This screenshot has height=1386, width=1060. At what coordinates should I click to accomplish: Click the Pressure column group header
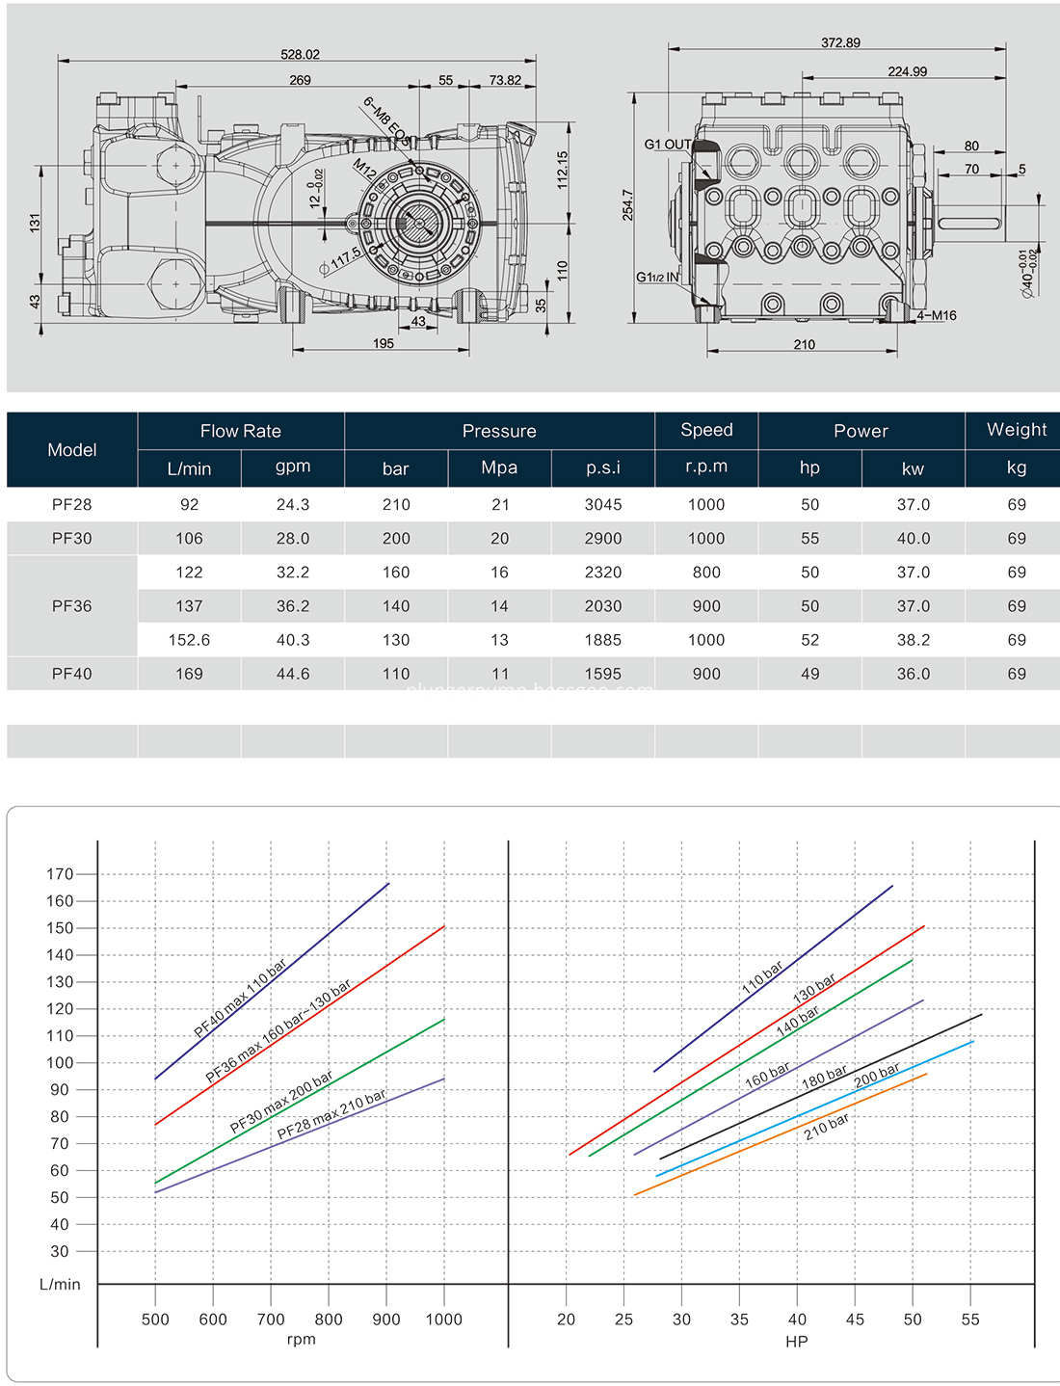499,431
